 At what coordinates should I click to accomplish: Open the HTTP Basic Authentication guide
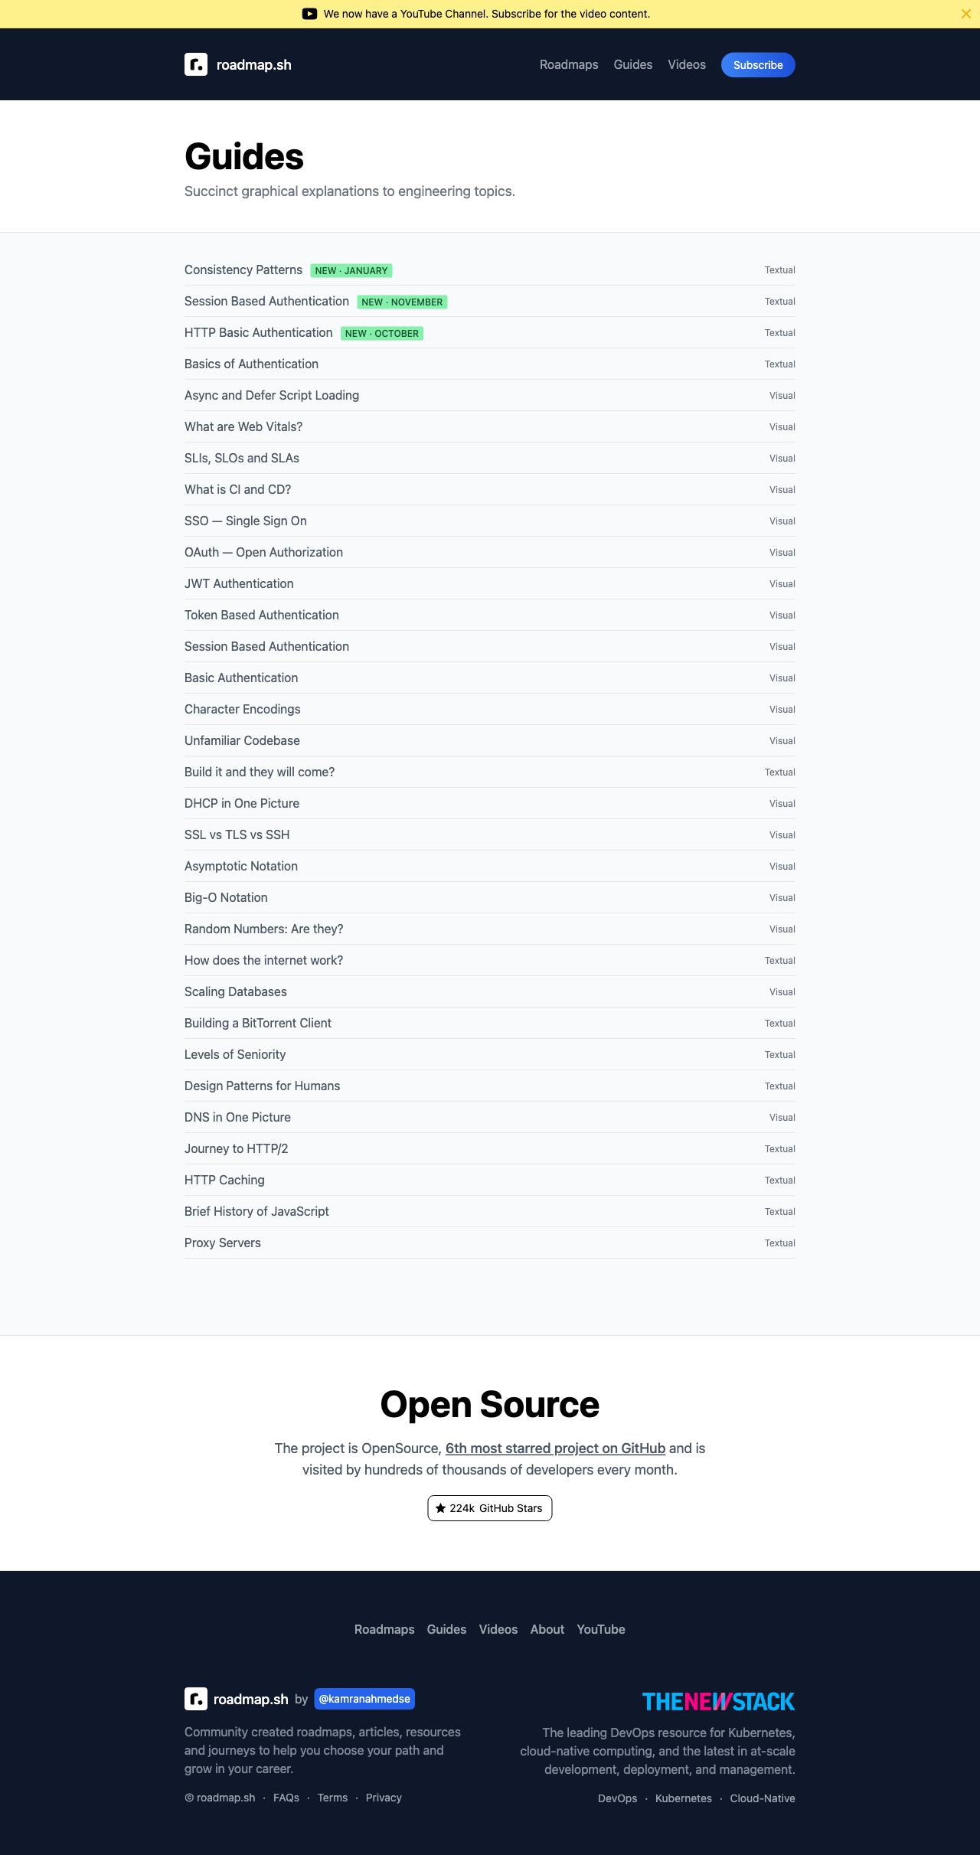[259, 332]
